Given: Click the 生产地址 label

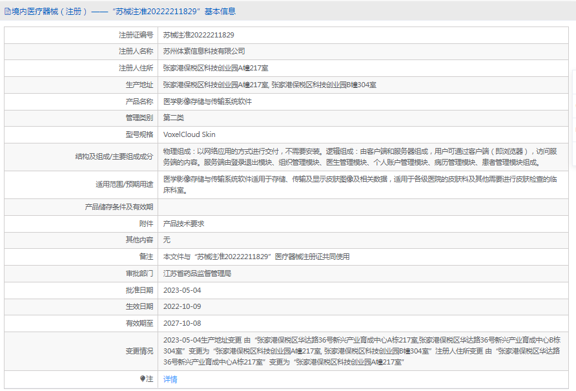Looking at the screenshot, I should 139,85.
